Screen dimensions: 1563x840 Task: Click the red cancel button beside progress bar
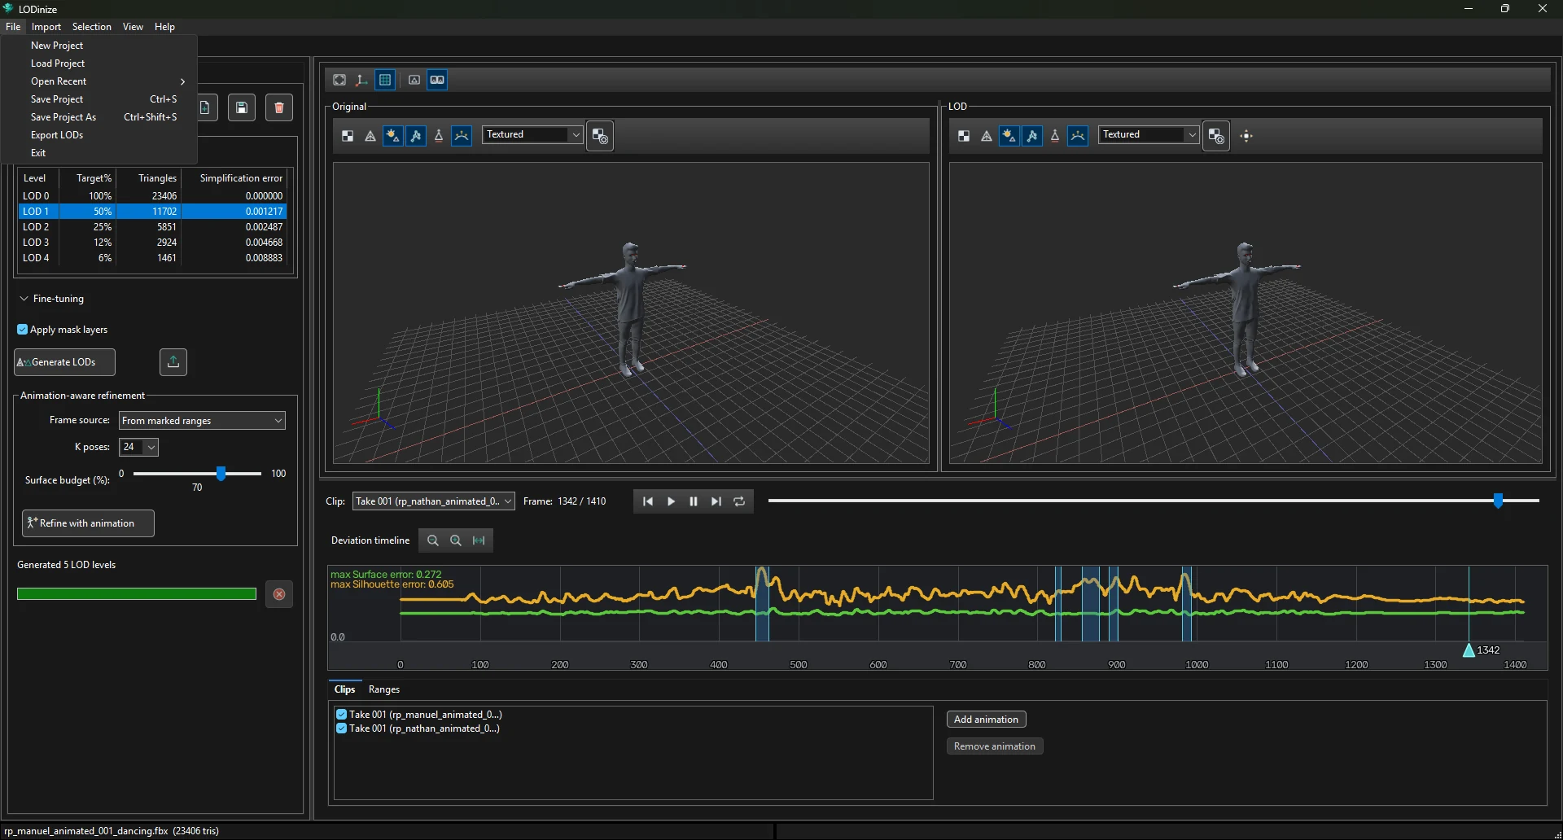tap(279, 594)
